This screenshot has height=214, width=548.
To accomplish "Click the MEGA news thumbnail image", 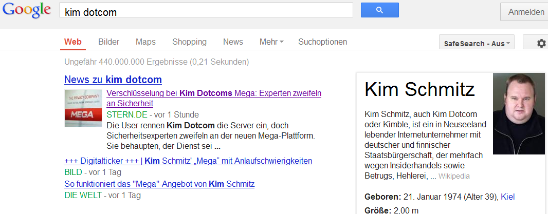I will pos(83,108).
